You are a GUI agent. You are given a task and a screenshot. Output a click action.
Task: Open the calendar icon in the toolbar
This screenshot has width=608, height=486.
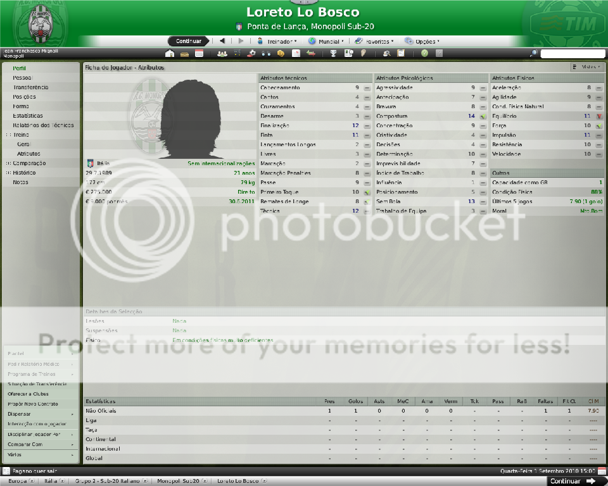199,54
